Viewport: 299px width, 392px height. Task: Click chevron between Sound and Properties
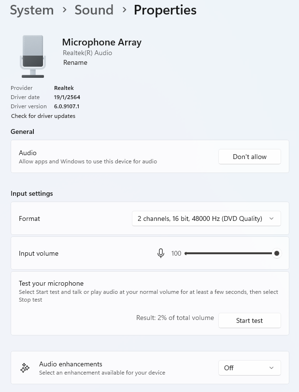pyautogui.click(x=124, y=10)
